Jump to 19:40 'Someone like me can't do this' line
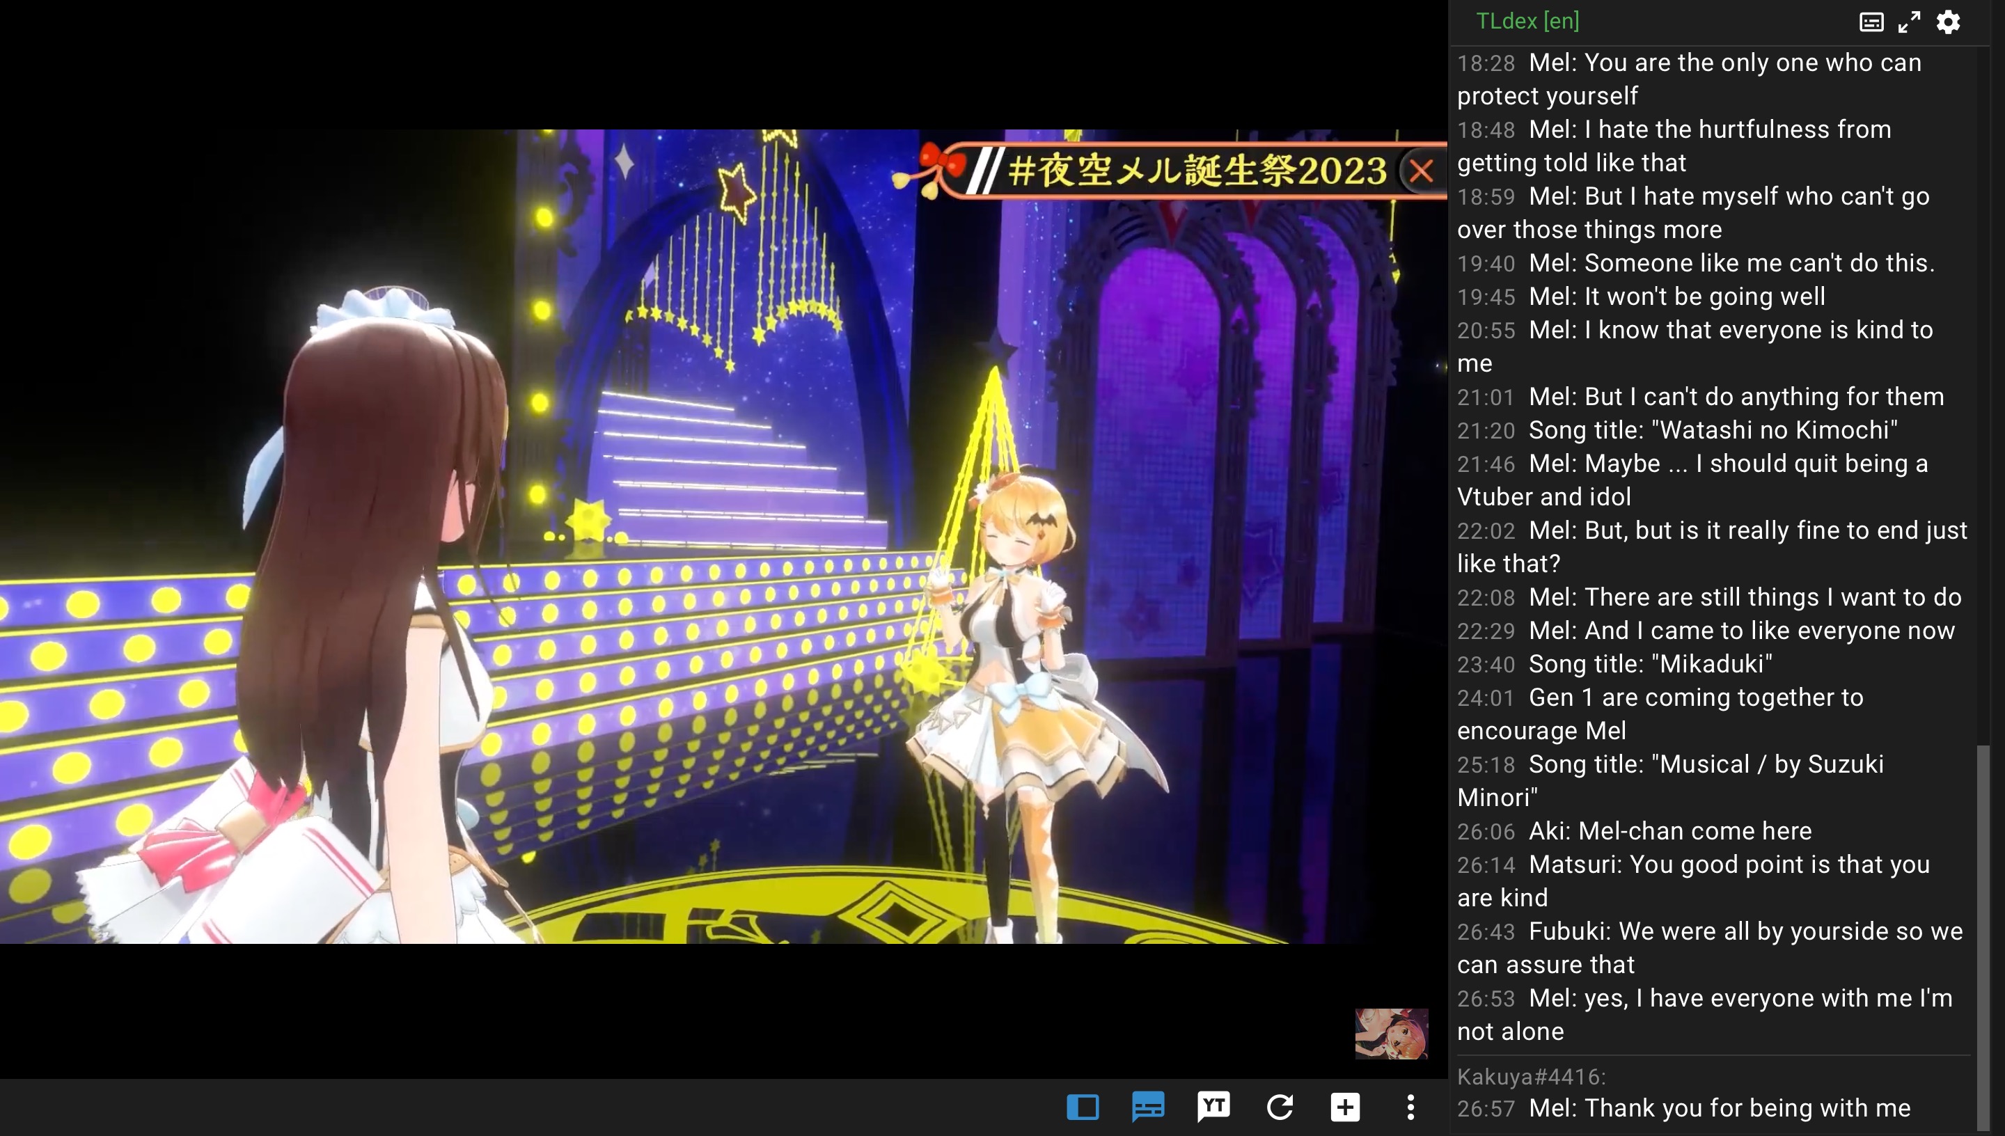2005x1136 pixels. tap(1713, 263)
